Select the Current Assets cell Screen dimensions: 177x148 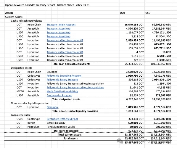[x=14, y=17]
